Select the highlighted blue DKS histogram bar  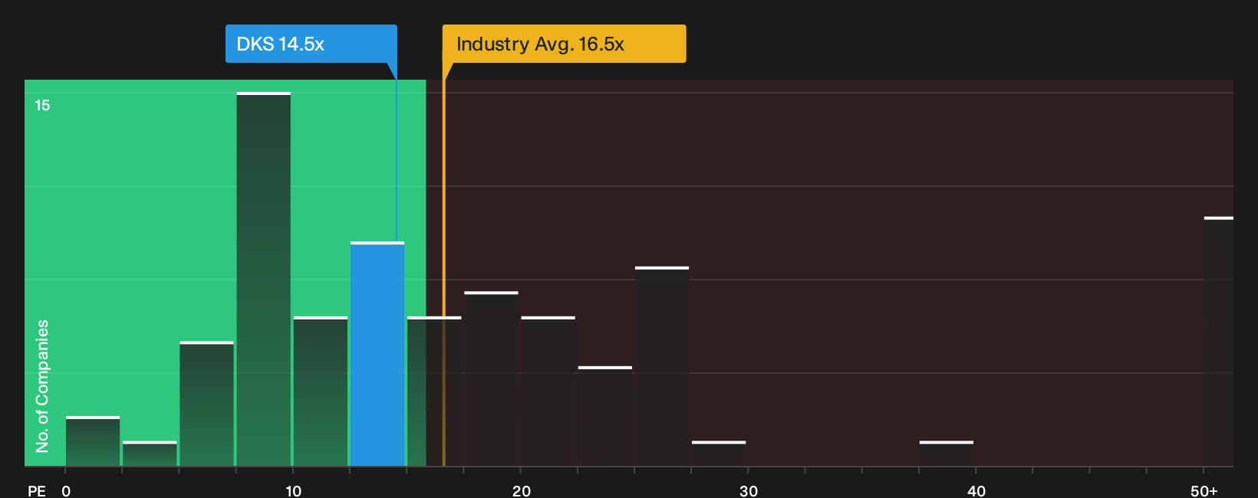377,354
